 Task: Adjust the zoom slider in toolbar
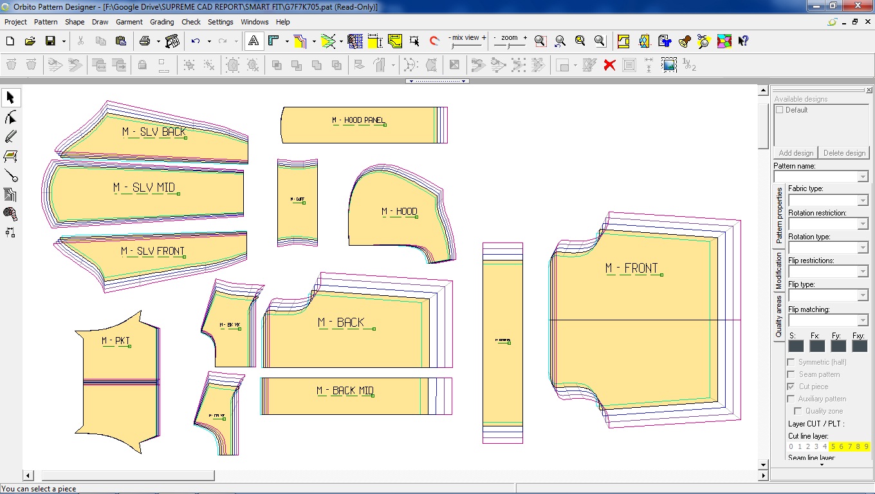click(x=510, y=45)
